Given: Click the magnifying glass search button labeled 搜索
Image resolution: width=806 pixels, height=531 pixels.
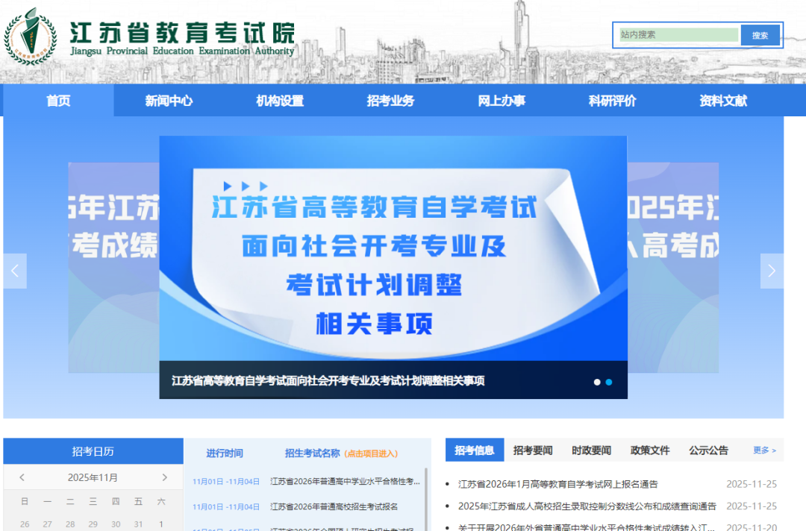Looking at the screenshot, I should click(x=760, y=34).
